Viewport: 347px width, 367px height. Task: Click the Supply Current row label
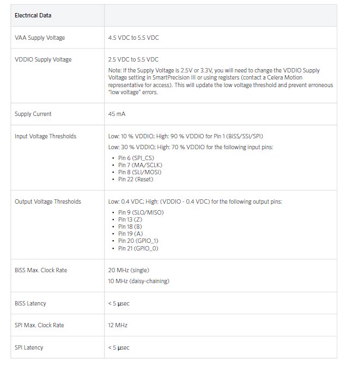33,114
